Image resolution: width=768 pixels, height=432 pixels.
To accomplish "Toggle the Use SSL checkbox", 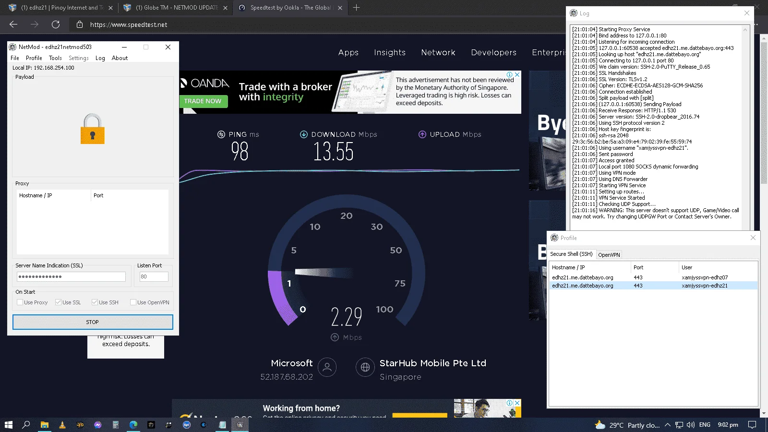I will (x=58, y=302).
